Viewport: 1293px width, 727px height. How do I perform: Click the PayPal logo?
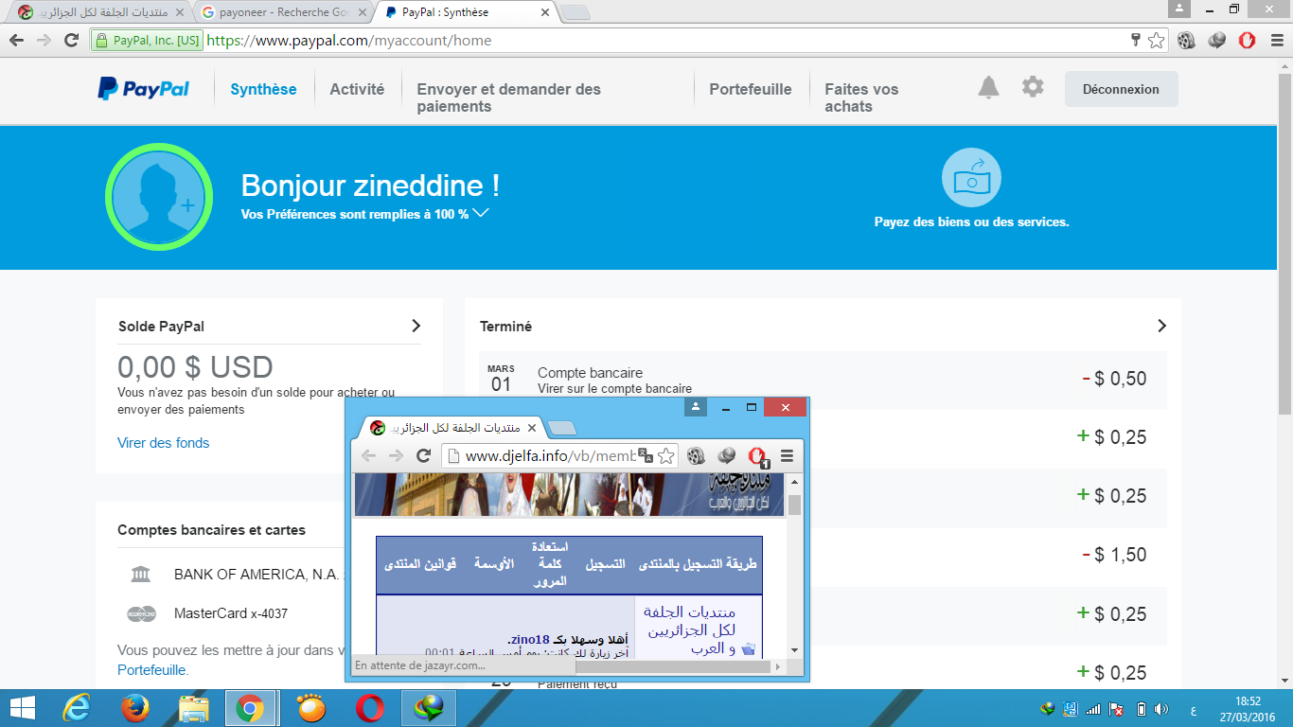pos(143,89)
